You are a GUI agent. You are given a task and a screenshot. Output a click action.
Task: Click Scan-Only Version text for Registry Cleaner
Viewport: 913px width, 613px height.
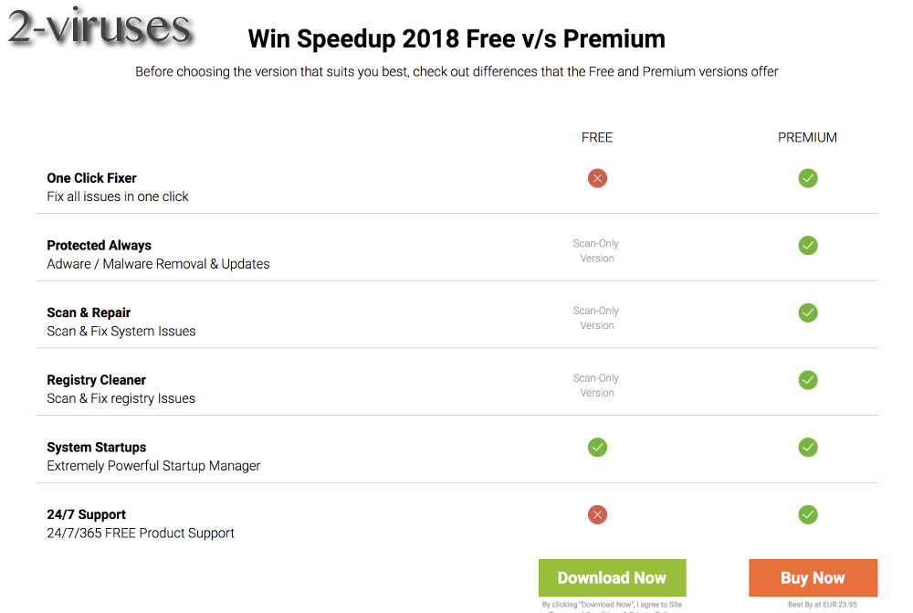pos(596,386)
